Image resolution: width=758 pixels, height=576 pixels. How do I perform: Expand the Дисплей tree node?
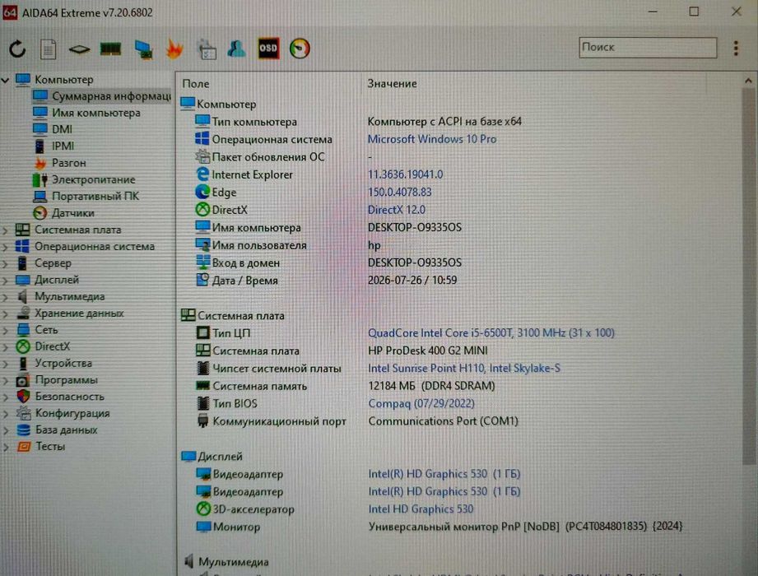click(x=5, y=281)
